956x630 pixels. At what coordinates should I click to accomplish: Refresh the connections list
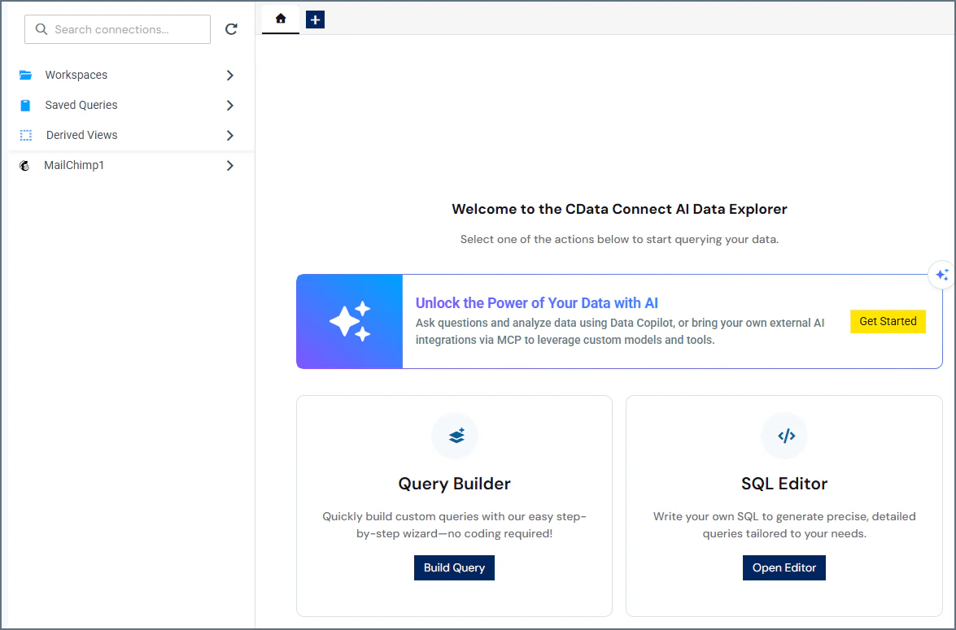point(231,28)
